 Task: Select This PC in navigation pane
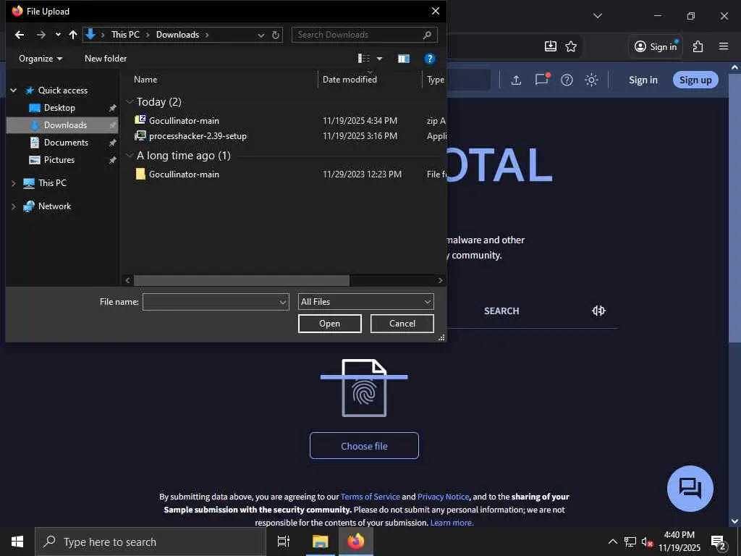coord(52,183)
